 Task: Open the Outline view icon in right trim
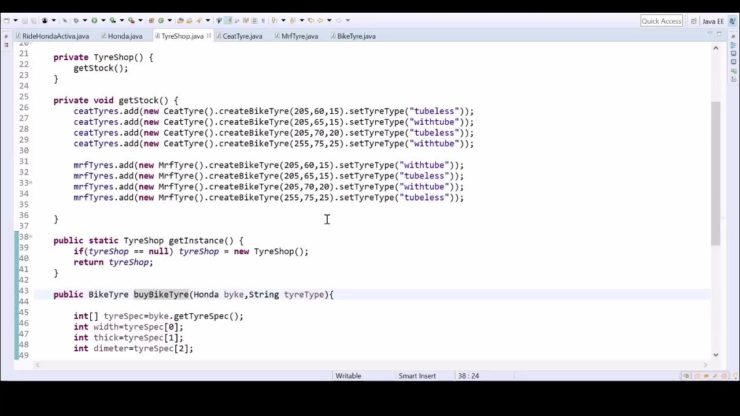tap(734, 45)
